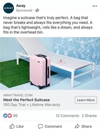Open the AWAYTRAVEL.COM link
This screenshot has height=131, width=100.
(18, 95)
